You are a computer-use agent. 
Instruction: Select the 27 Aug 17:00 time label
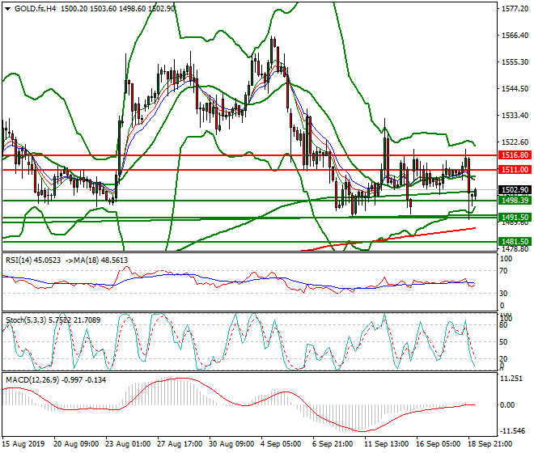(x=180, y=444)
